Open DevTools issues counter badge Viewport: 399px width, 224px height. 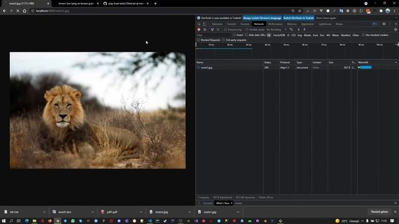coord(375,24)
